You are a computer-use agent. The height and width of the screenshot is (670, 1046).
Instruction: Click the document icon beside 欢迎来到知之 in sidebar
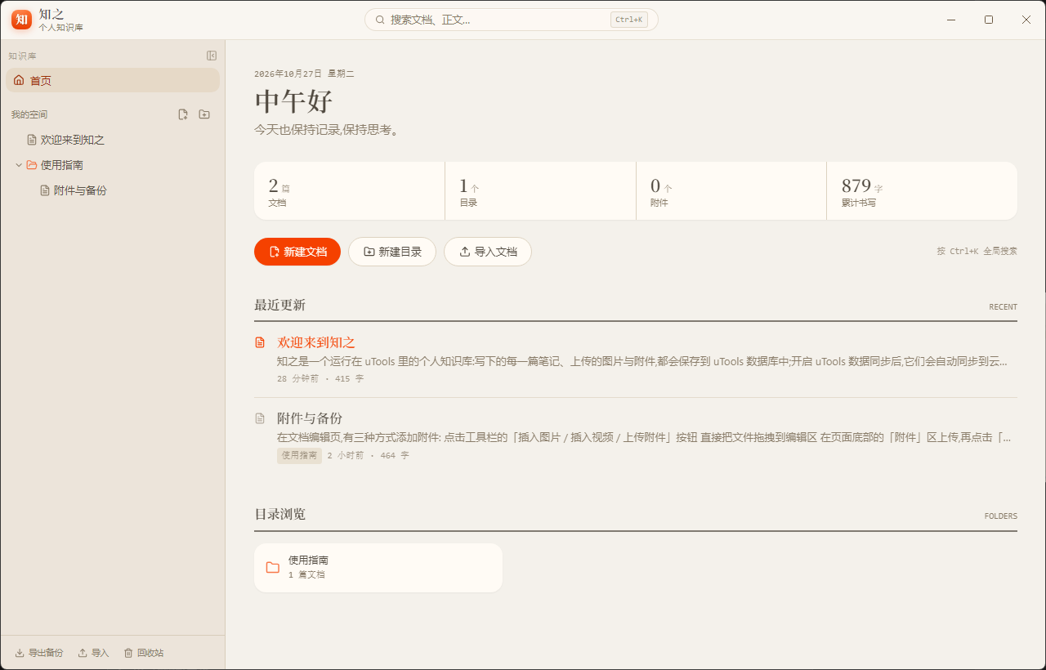[32, 140]
